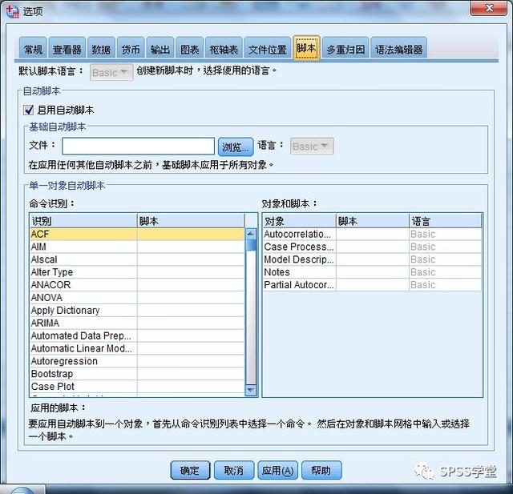The width and height of the screenshot is (513, 494).
Task: Select the Apply Dictionary command row
Action: point(137,311)
